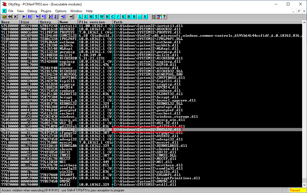Image resolution: width=307 pixels, height=193 pixels.
Task: Select the KERNEL32 module row
Action: [x=151, y=104]
